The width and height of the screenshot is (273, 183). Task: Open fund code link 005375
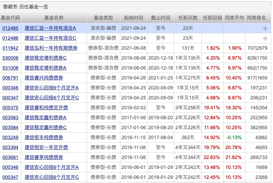tap(10, 108)
